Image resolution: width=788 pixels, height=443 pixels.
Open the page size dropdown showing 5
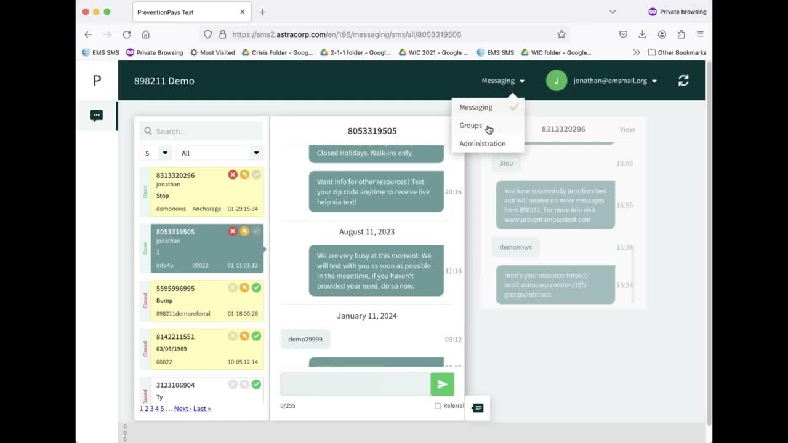[x=156, y=153]
